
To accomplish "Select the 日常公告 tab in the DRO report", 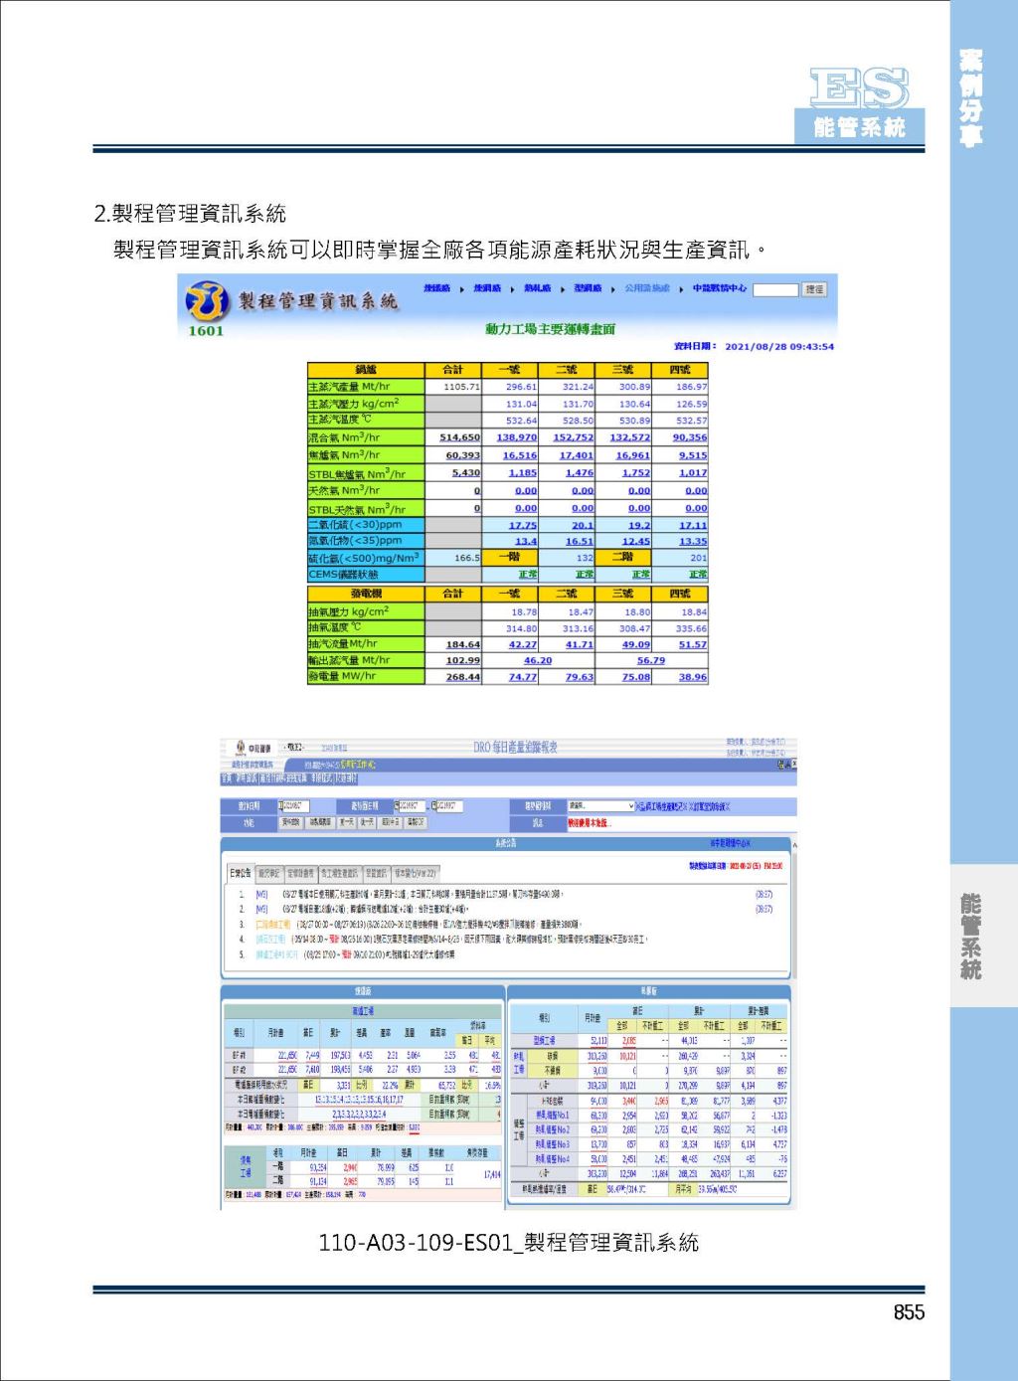I will click(241, 873).
